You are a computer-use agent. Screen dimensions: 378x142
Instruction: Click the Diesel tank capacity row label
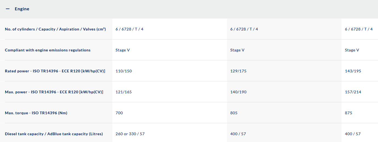[x=54, y=134]
